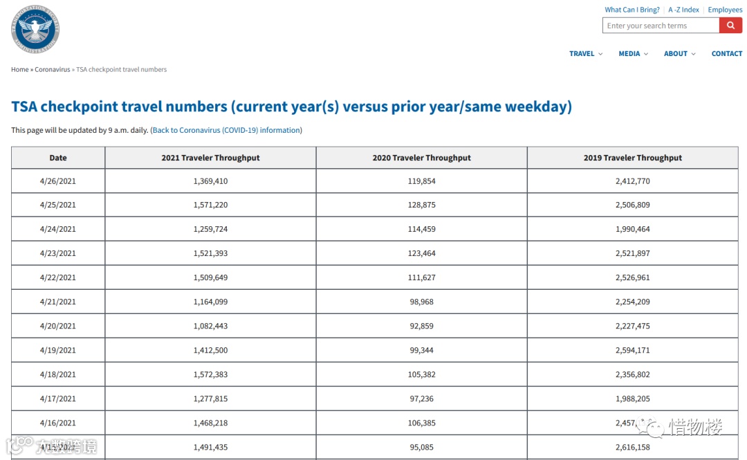Select the 4/19/2021 date cell
Screen dimensions: 747x460
click(x=58, y=351)
